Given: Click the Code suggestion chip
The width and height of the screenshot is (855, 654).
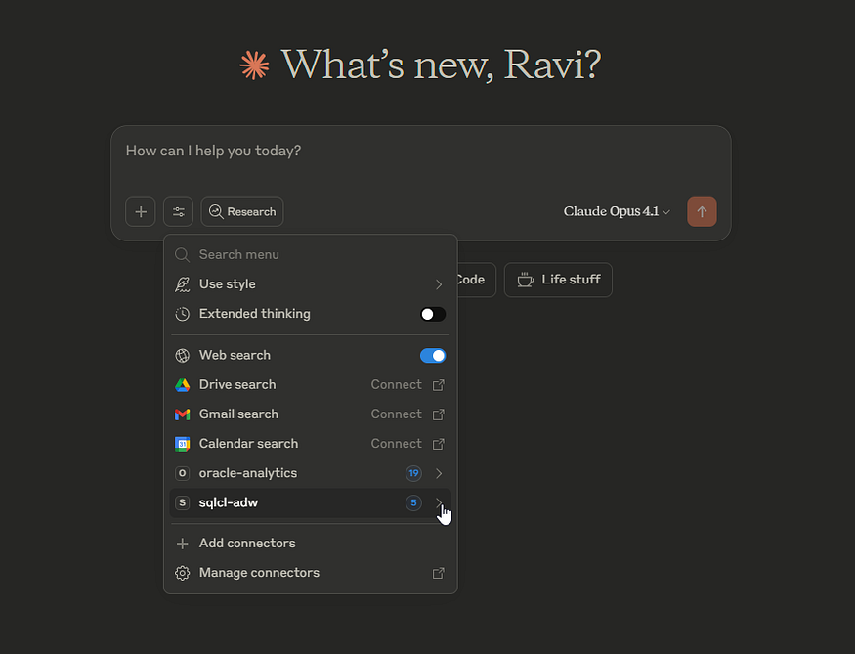Looking at the screenshot, I should coord(476,280).
